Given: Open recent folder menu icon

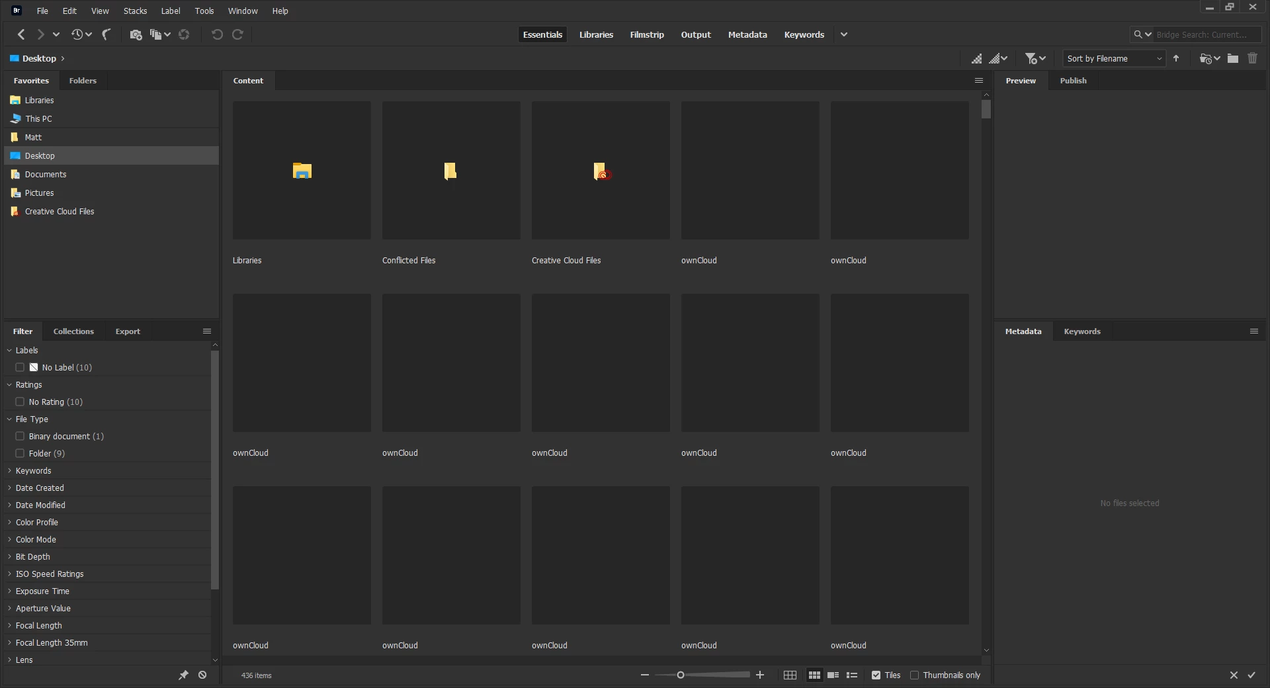Looking at the screenshot, I should pyautogui.click(x=1210, y=58).
